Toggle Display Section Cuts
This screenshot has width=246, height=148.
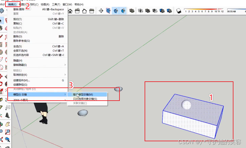pos(115,11)
